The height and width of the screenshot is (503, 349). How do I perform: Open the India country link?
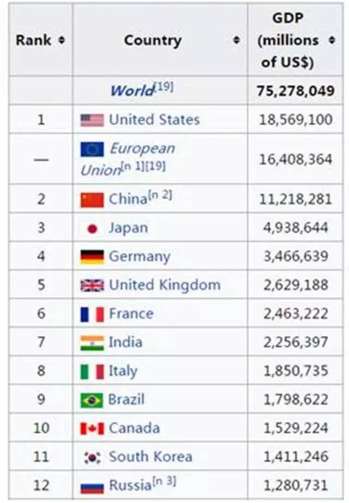tap(125, 342)
